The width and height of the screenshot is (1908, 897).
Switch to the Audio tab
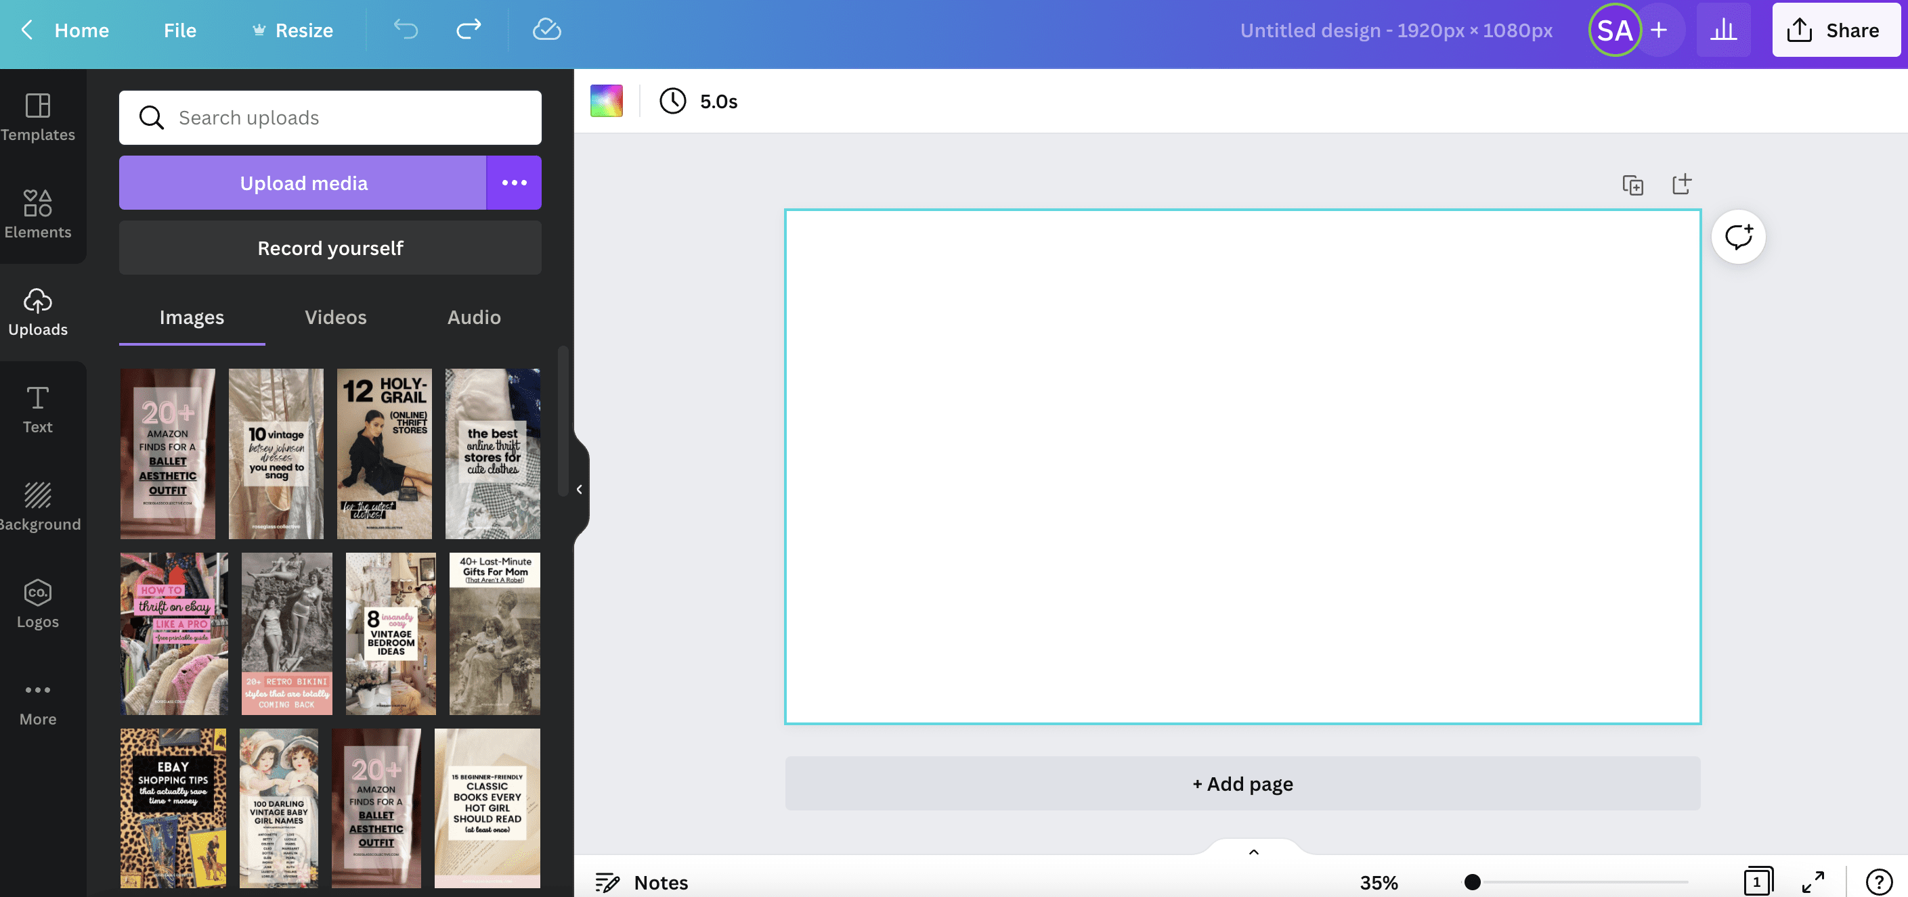(473, 317)
